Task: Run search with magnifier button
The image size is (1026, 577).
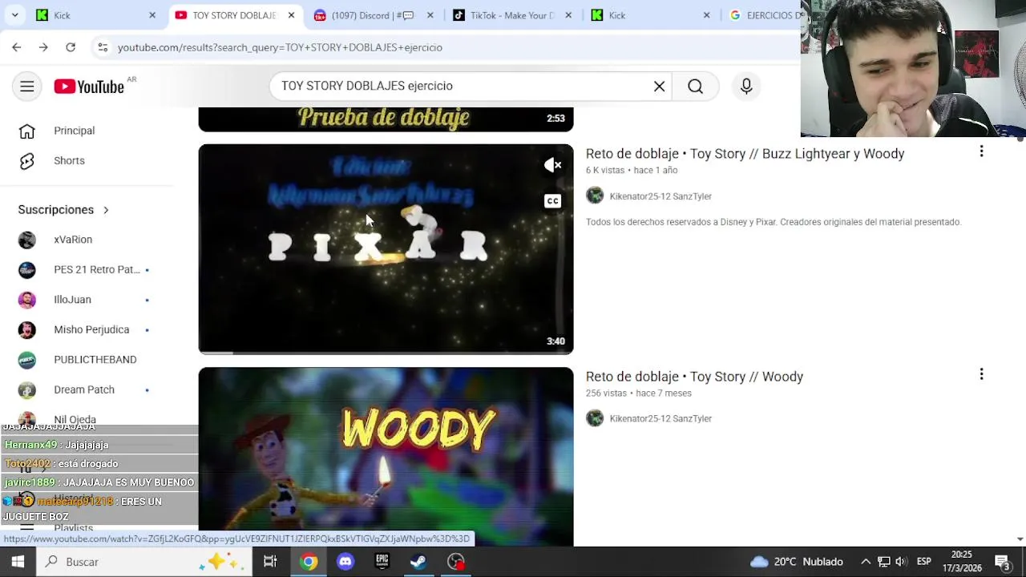Action: 695,87
